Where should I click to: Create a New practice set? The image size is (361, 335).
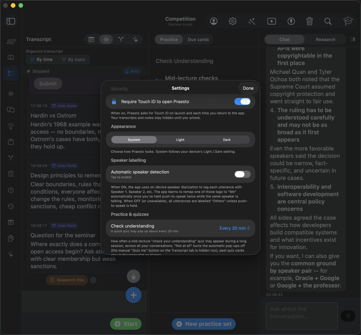204,324
